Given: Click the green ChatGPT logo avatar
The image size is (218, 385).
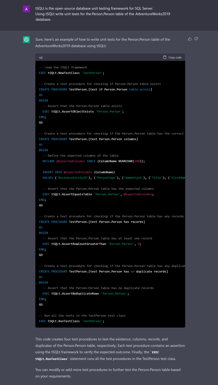Looking at the screenshot, I should 26,40.
